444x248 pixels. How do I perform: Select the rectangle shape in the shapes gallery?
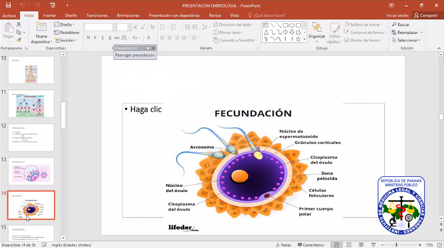[x=285, y=26]
